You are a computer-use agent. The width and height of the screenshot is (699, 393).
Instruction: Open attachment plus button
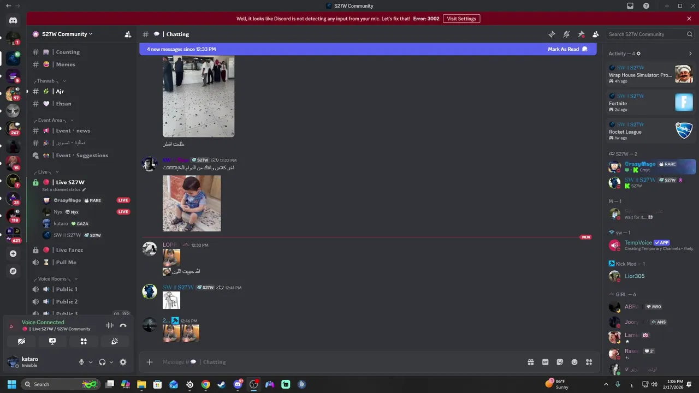click(150, 362)
